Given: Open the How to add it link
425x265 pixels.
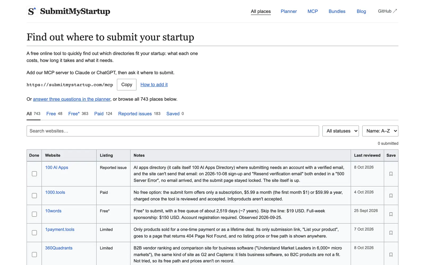Looking at the screenshot, I should [154, 85].
